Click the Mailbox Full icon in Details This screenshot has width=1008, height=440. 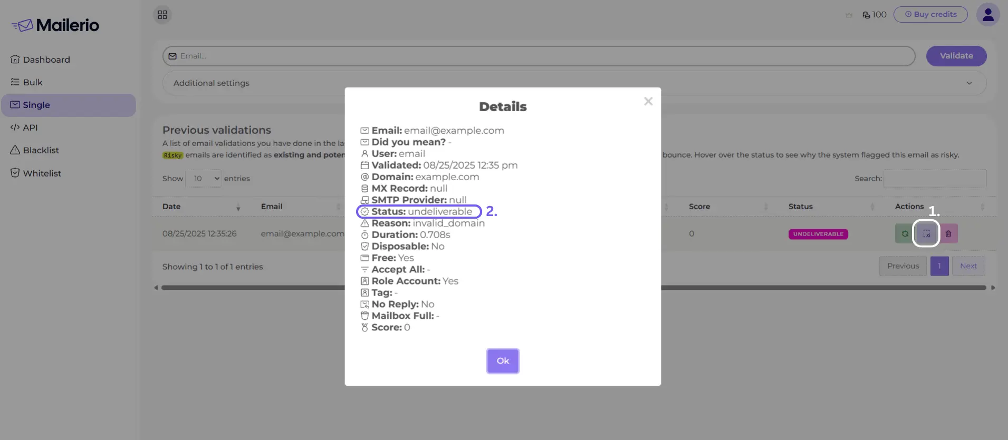(x=364, y=316)
